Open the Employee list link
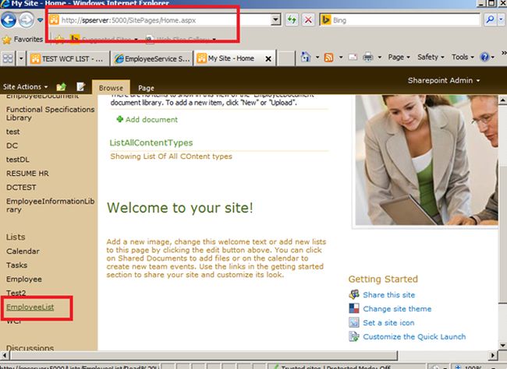Image resolution: width=507 pixels, height=369 pixels. (24, 279)
